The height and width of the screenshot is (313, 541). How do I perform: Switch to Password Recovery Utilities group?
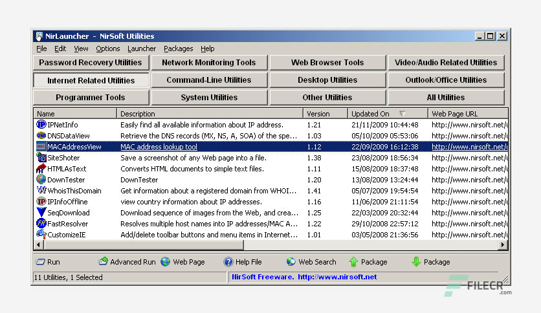pyautogui.click(x=91, y=62)
